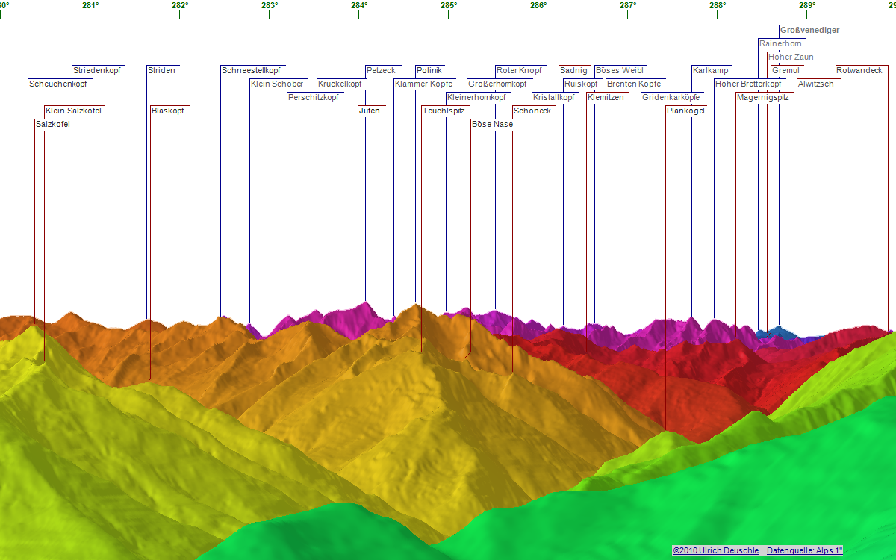The width and height of the screenshot is (896, 560).
Task: Click the 288° azimuth scale mark
Action: pyautogui.click(x=717, y=6)
